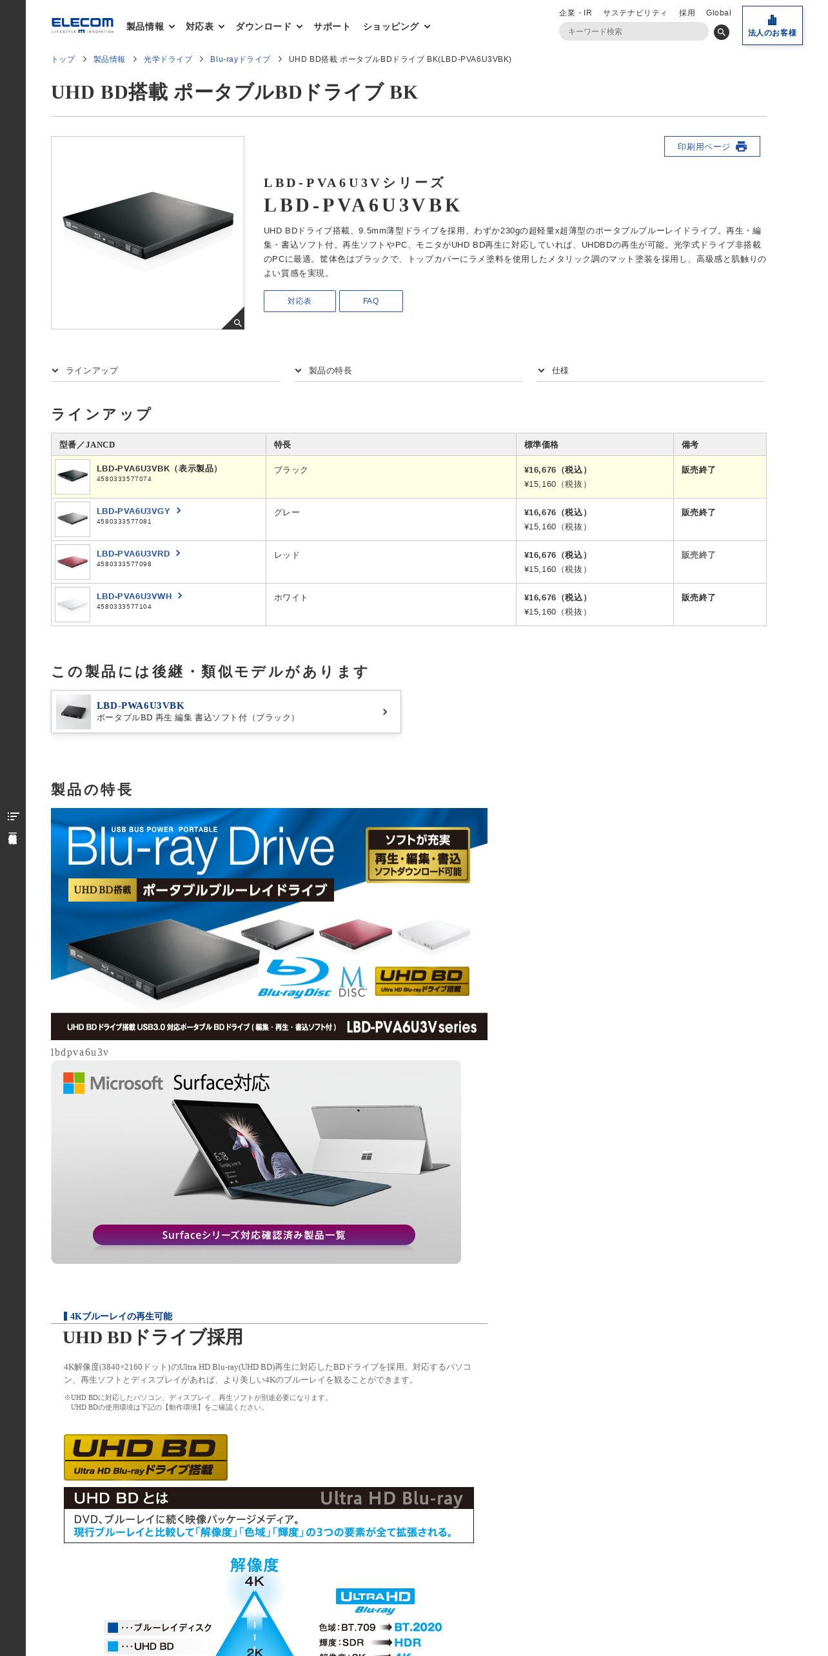828x1656 pixels.
Task: Open the サステナビリティ link
Action: [x=635, y=13]
